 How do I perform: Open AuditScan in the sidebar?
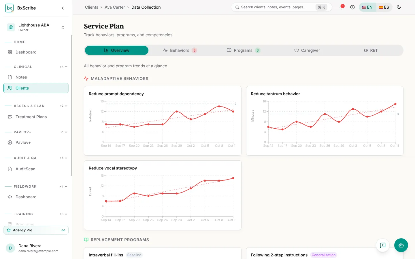click(x=36, y=169)
